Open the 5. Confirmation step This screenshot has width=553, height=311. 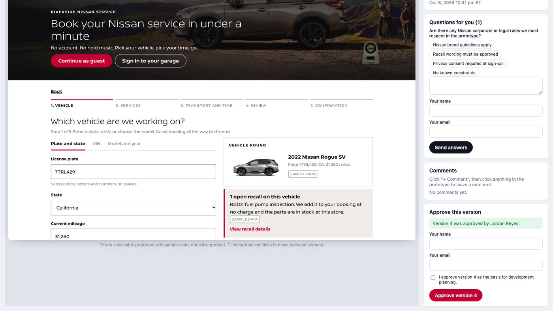tap(341, 103)
